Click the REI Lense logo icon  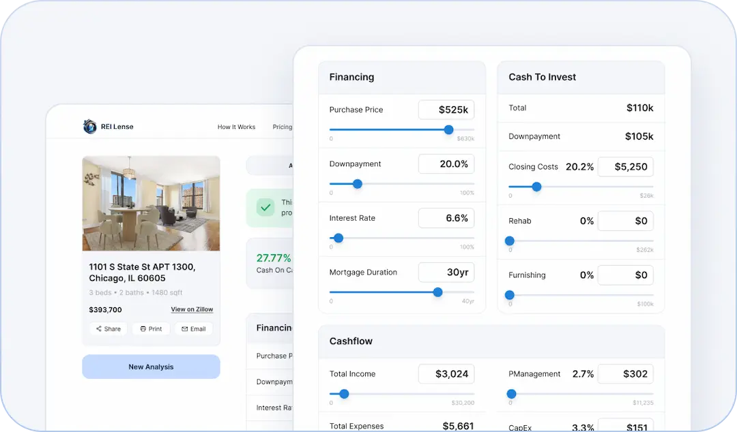(89, 127)
